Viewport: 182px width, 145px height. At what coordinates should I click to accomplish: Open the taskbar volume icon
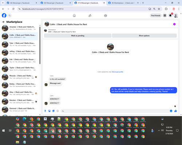(x=162, y=130)
